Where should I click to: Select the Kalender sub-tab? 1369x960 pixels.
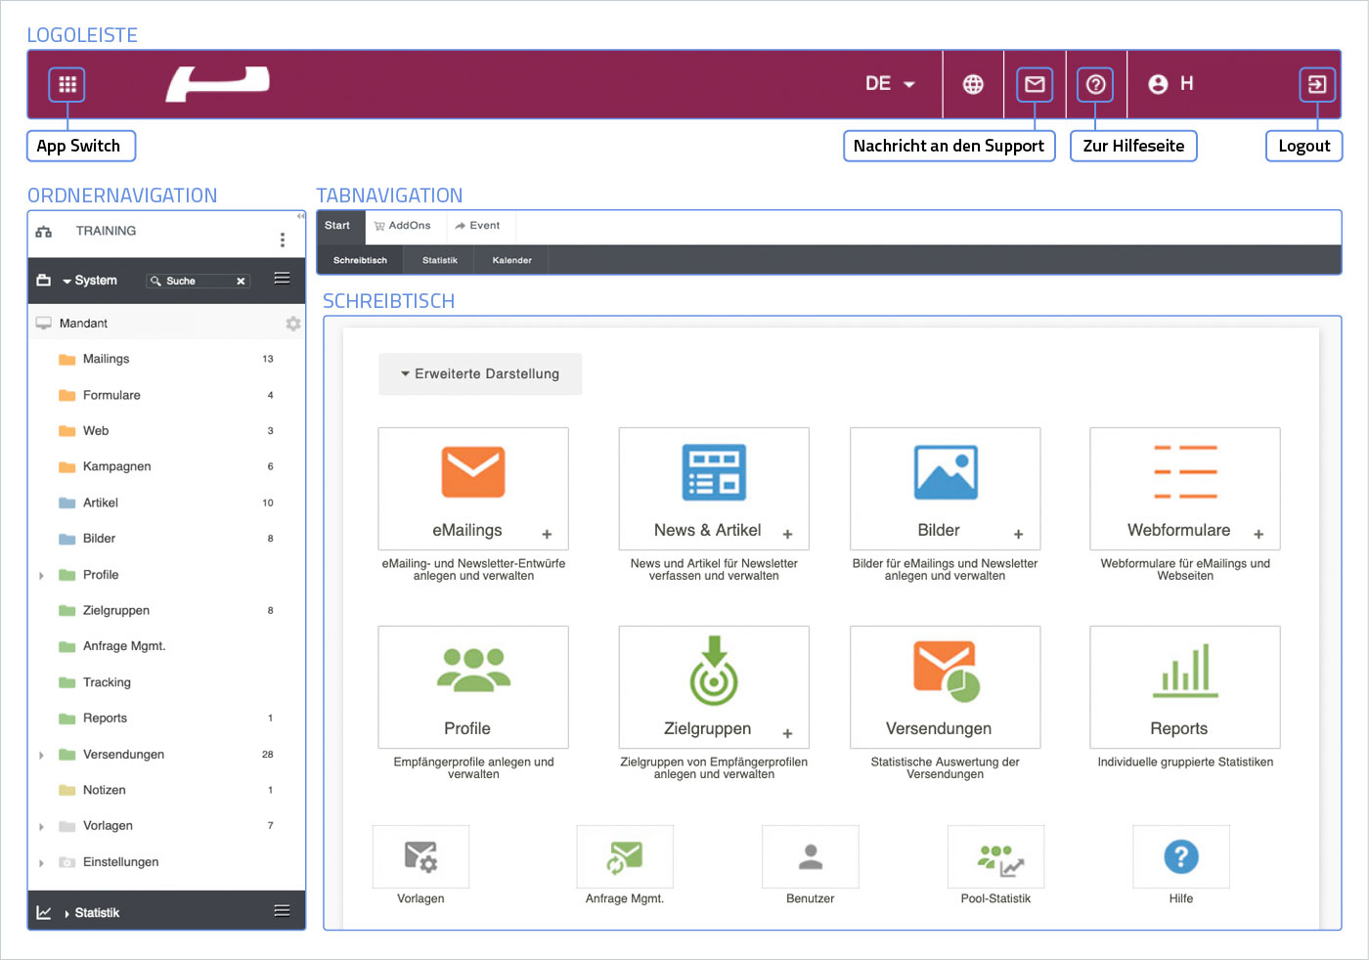coord(512,261)
